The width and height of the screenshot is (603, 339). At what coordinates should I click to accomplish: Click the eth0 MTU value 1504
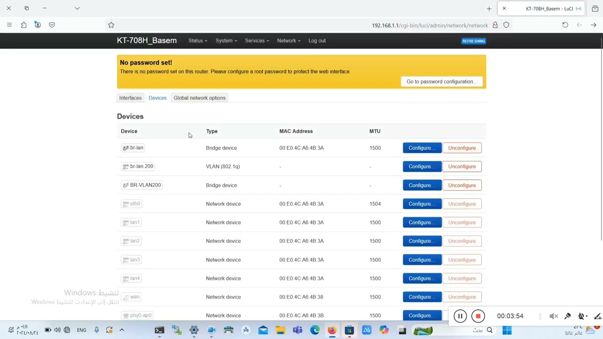(x=375, y=204)
